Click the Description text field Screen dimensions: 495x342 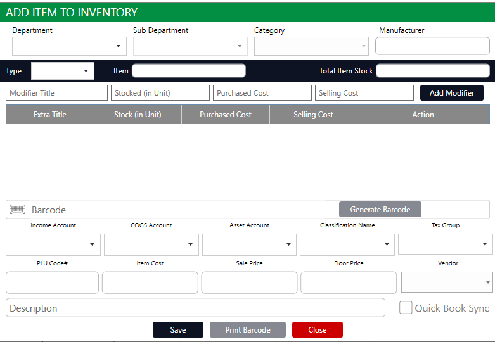click(195, 308)
